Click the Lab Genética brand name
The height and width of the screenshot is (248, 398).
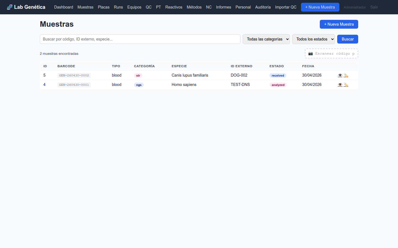click(30, 7)
